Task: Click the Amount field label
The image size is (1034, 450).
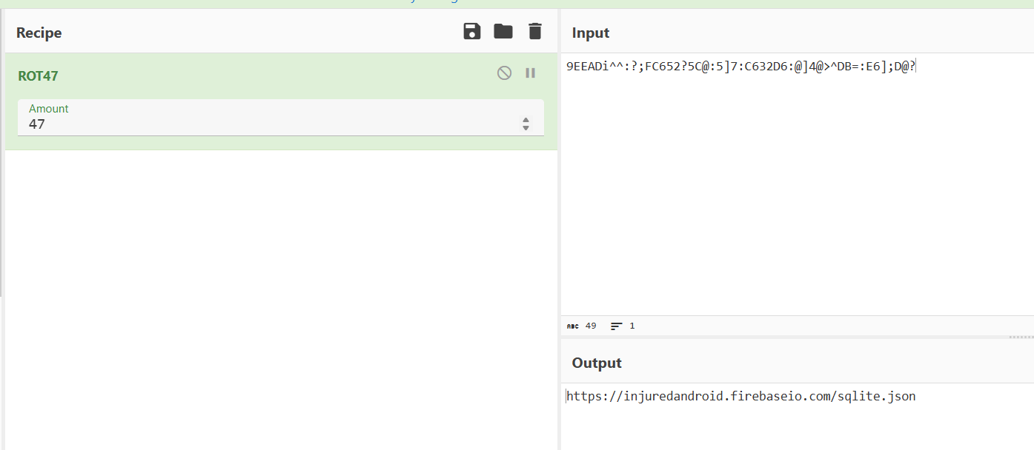Action: [48, 109]
